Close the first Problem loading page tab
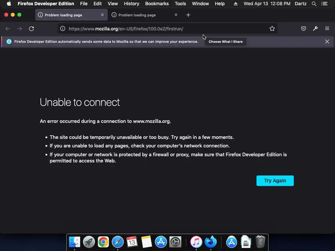Screen dimensions: 335x251 coord(102,15)
